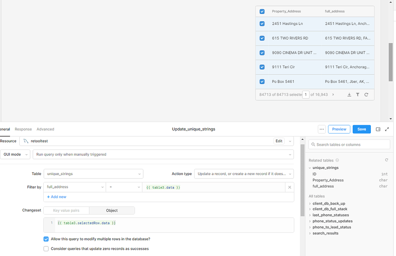
Task: Refresh the Related tables list
Action: (386, 160)
